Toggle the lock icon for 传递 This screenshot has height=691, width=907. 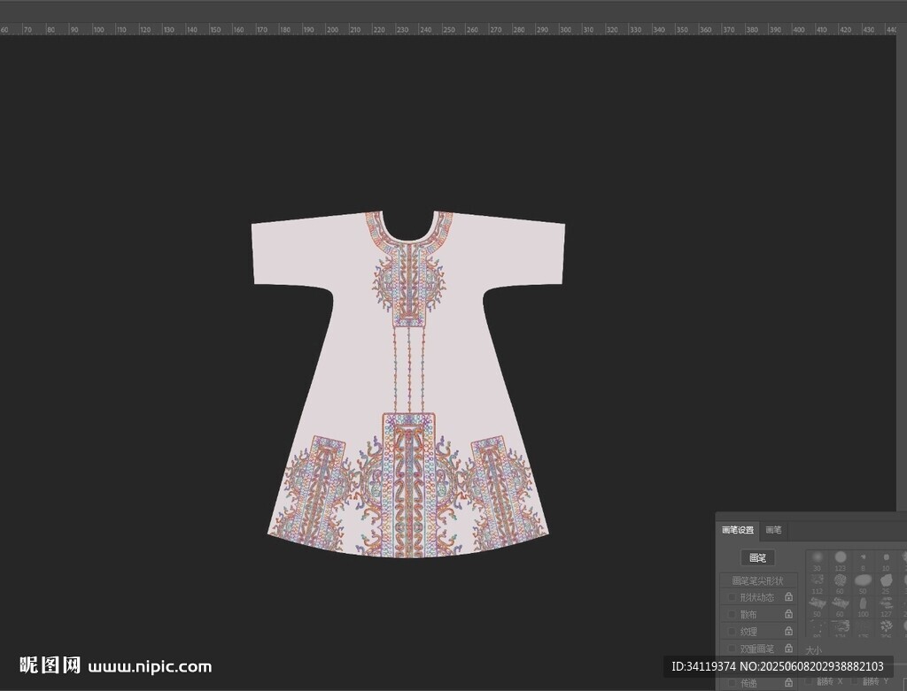[787, 683]
